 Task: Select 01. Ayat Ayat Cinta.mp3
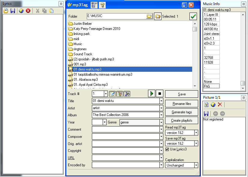click(x=88, y=85)
